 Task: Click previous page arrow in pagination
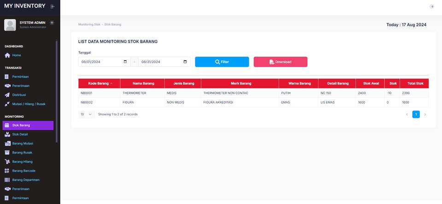click(407, 114)
